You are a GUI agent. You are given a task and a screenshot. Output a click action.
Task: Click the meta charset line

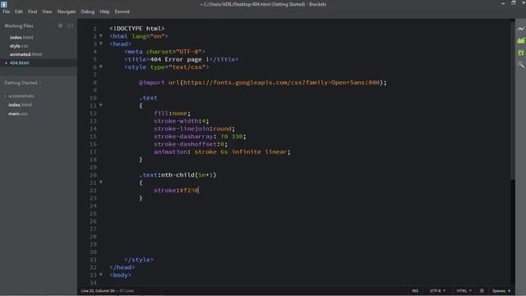[164, 51]
